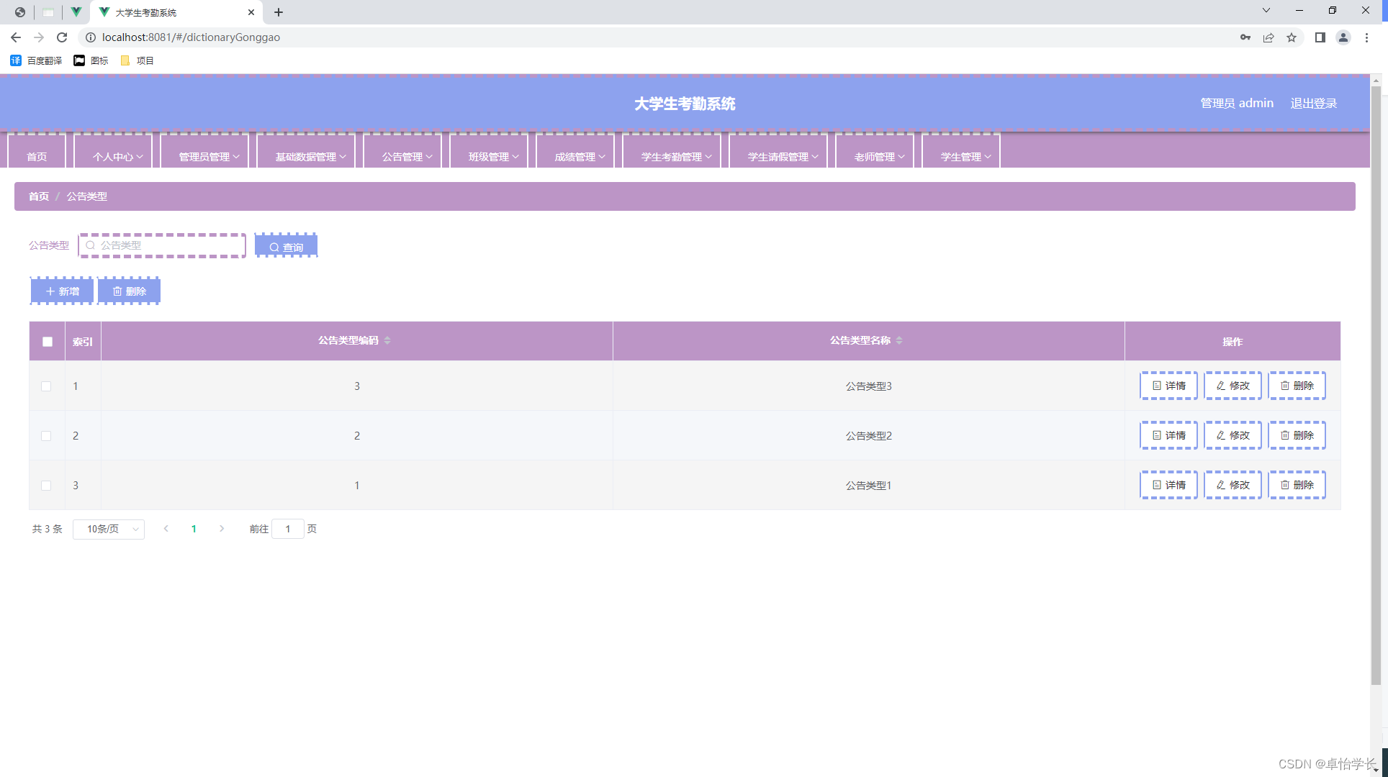Go to 首页 in navigation bar
The image size is (1388, 777).
[x=37, y=157]
